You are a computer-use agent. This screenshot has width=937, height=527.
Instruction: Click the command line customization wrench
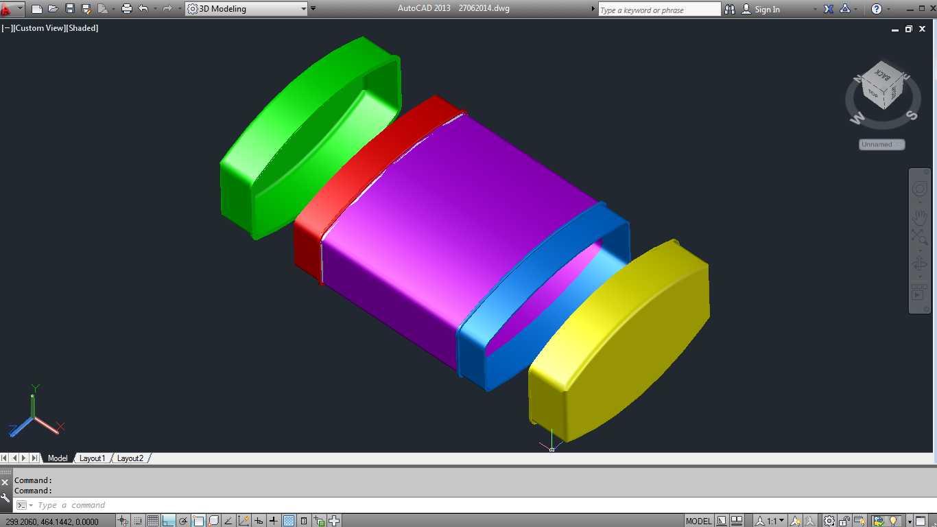pyautogui.click(x=5, y=499)
